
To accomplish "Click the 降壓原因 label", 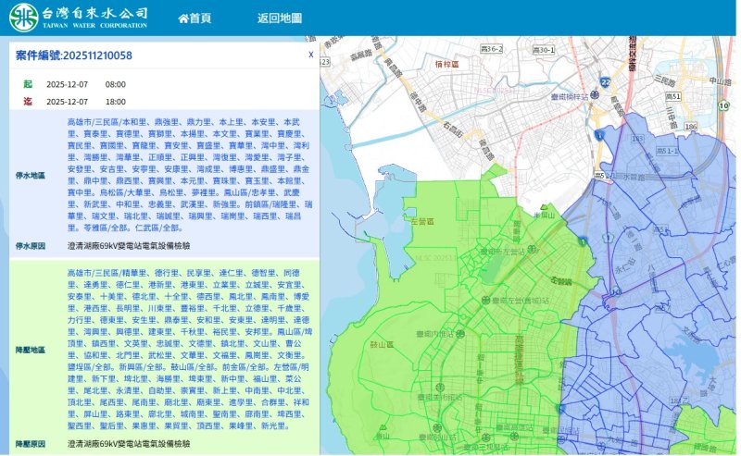I will [31, 444].
